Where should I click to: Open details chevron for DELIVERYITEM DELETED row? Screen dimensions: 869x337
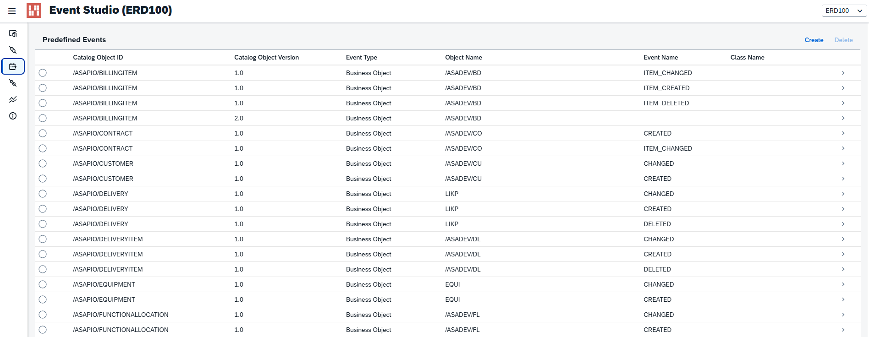click(x=843, y=269)
